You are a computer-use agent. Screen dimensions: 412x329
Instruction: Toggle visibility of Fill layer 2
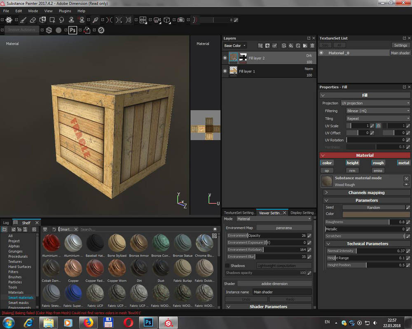[x=225, y=58]
